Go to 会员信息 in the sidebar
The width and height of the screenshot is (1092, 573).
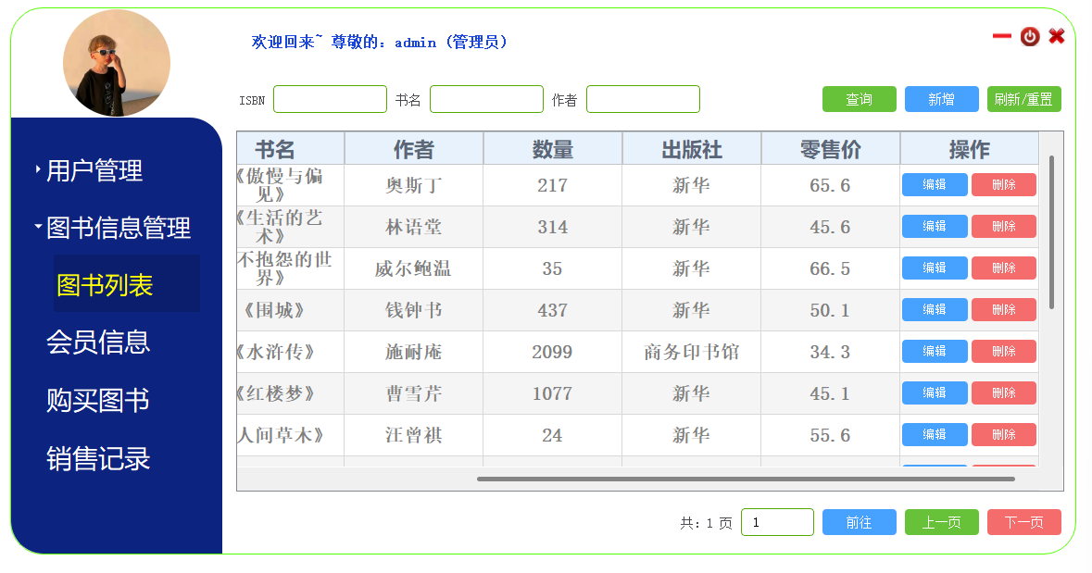tap(98, 342)
